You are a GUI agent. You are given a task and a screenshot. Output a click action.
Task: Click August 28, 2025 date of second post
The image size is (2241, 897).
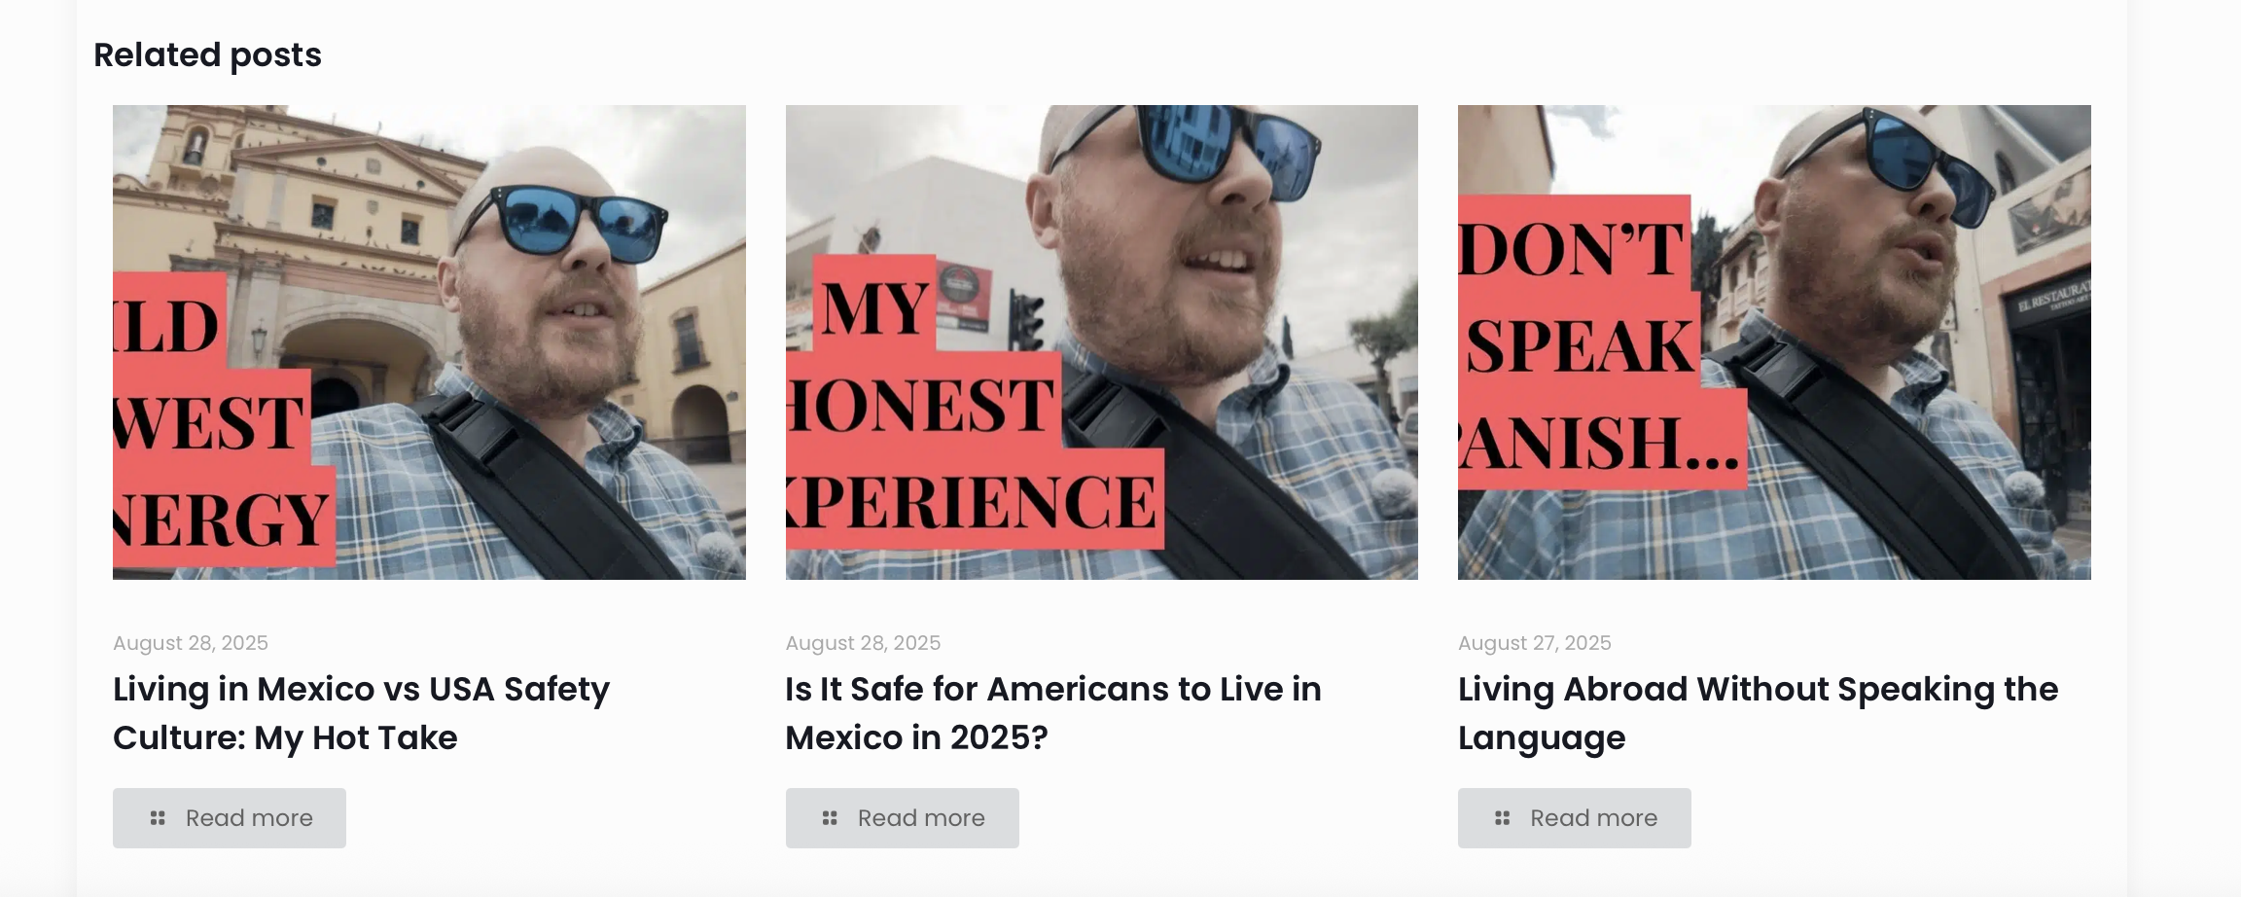[x=863, y=643]
